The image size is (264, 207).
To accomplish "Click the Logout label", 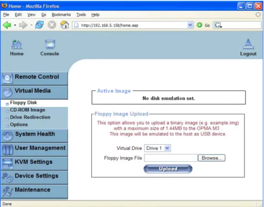I will pyautogui.click(x=248, y=54).
